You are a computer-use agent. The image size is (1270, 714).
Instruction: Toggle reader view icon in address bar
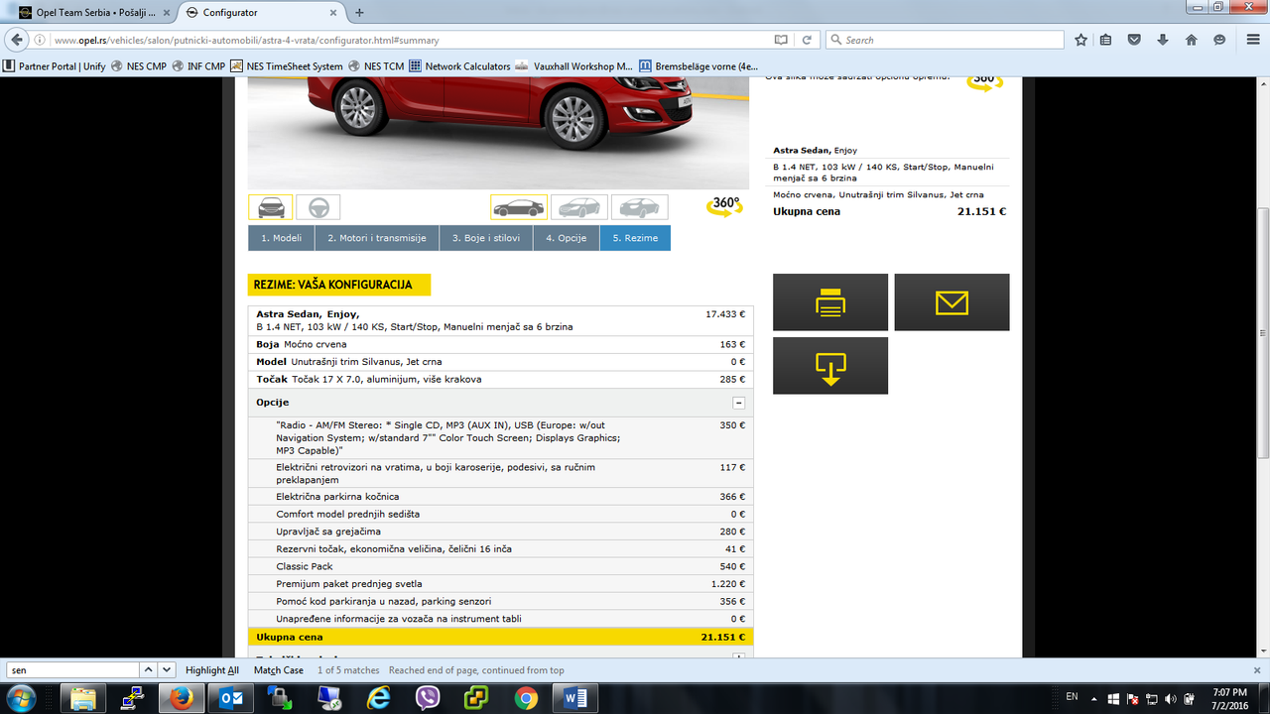click(x=781, y=40)
